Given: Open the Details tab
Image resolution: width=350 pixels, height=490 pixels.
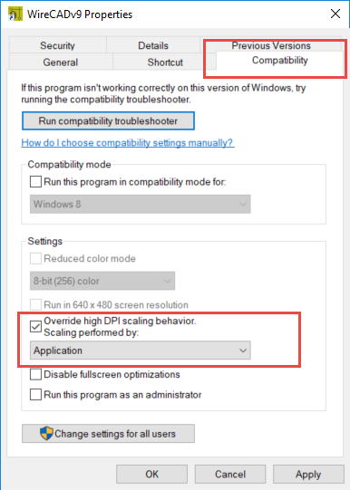Looking at the screenshot, I should pos(153,45).
